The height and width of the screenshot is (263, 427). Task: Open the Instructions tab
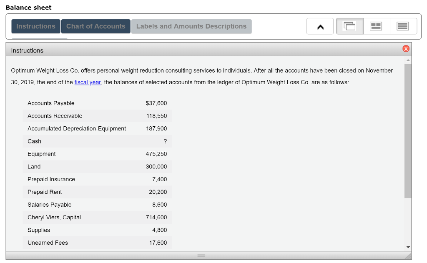click(36, 26)
